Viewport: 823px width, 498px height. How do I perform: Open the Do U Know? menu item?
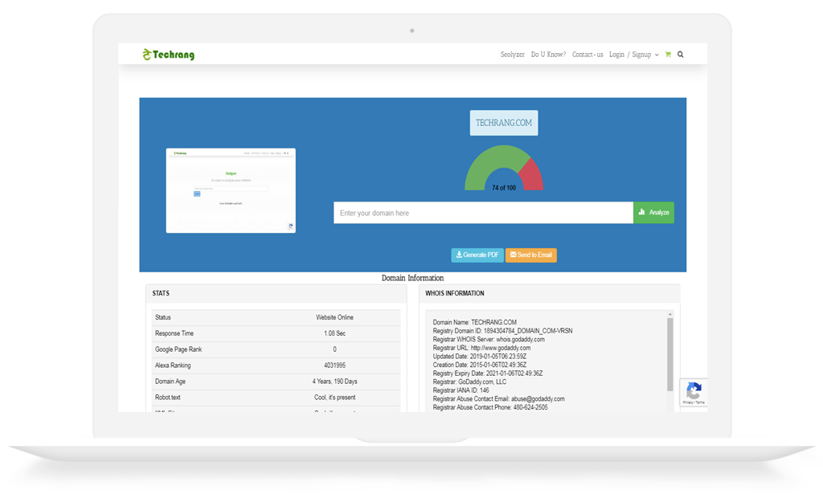pyautogui.click(x=548, y=55)
